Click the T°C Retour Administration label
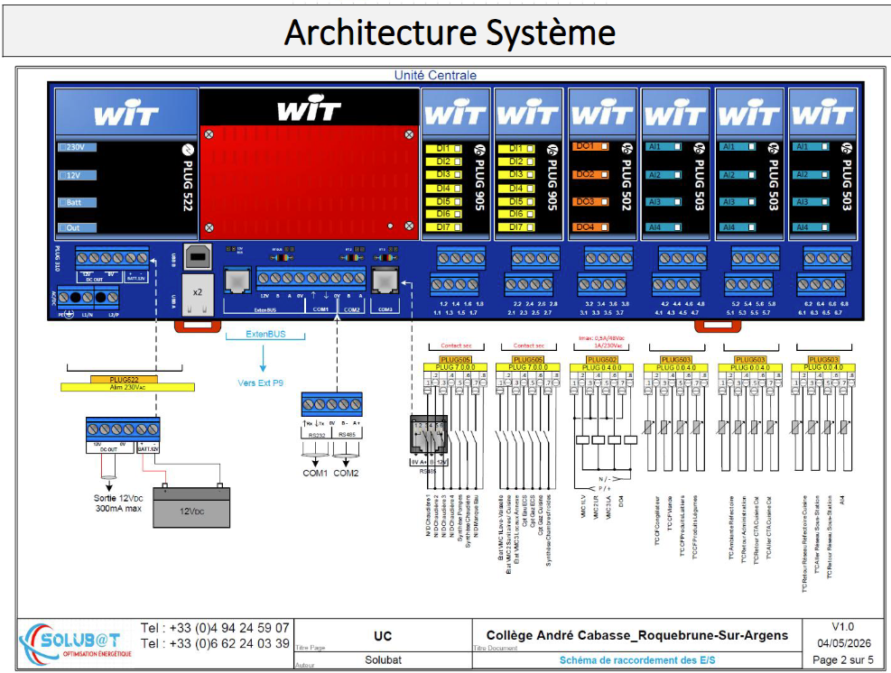 pyautogui.click(x=744, y=530)
